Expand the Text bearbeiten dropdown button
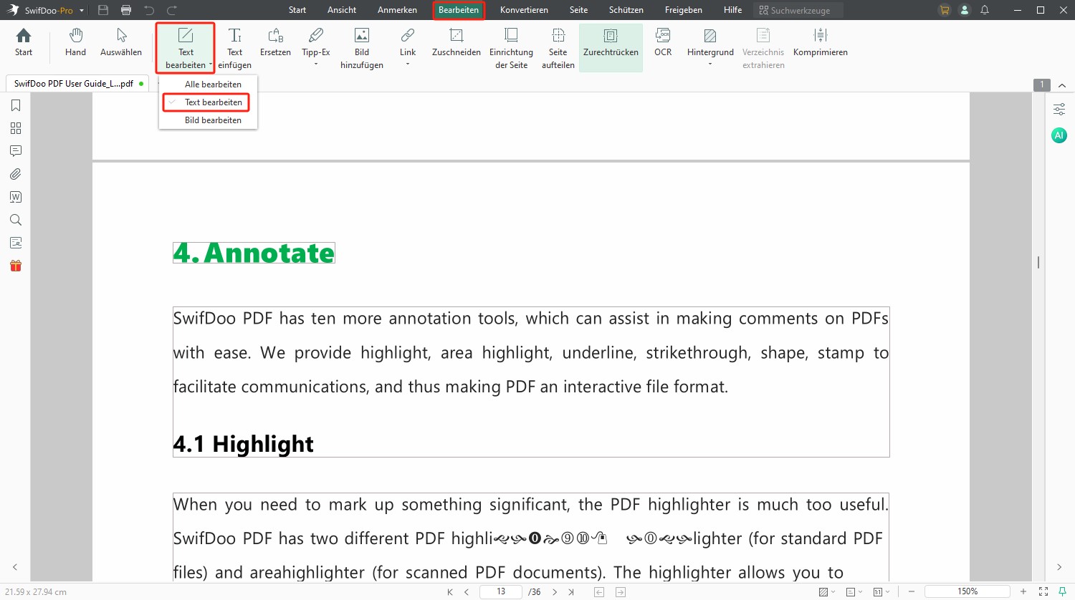Image resolution: width=1075 pixels, height=600 pixels. pos(211,65)
